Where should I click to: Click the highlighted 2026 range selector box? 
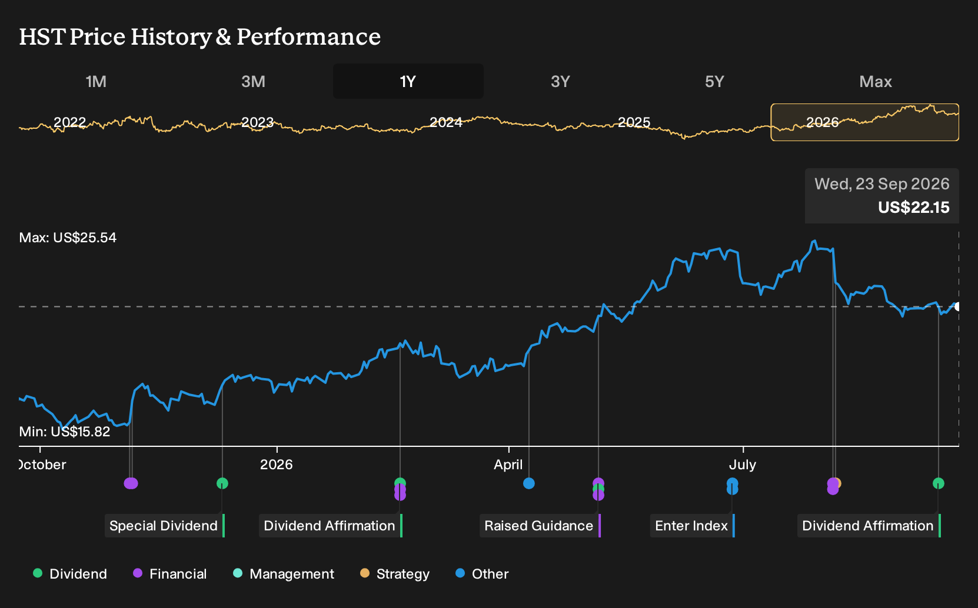(864, 122)
